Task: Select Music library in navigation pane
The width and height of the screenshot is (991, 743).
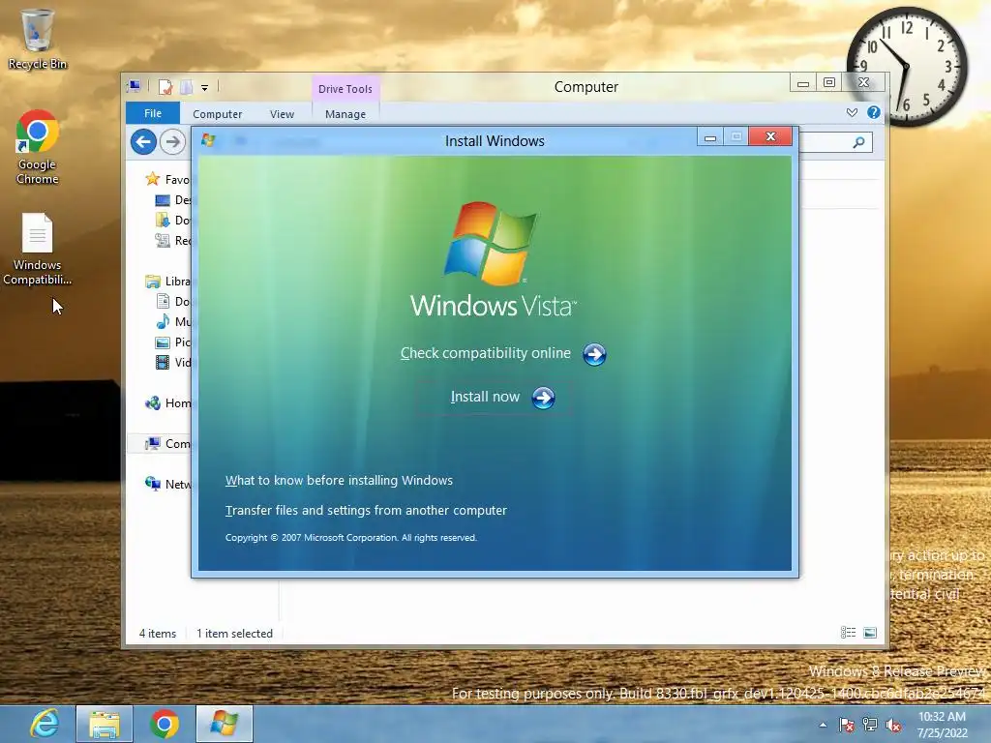Action: (x=172, y=321)
